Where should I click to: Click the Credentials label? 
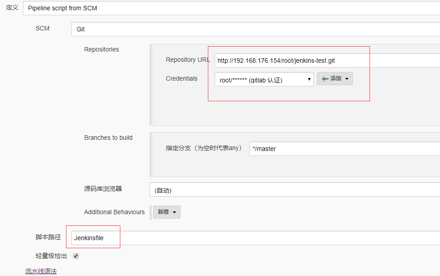pos(181,78)
